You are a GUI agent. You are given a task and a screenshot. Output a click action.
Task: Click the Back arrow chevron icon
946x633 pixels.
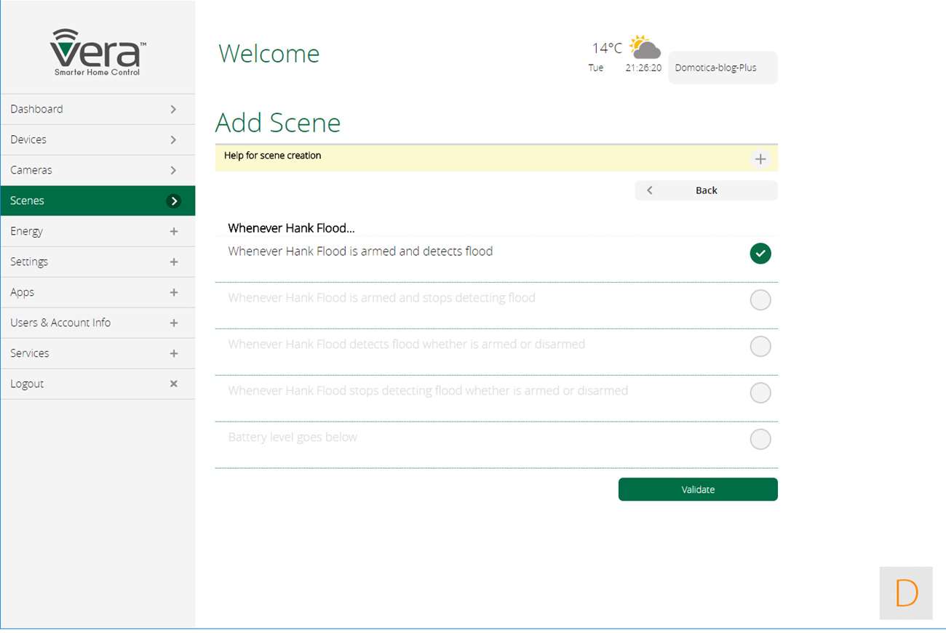650,190
